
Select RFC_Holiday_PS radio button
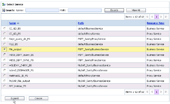4,86
